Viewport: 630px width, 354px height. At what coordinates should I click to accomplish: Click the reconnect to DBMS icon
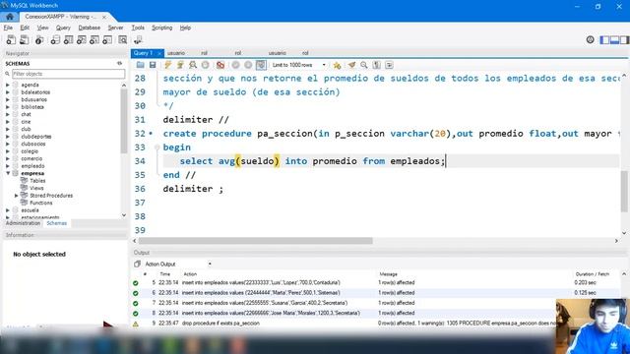coord(138,39)
